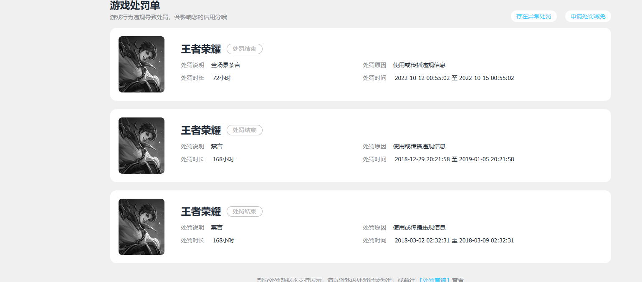
Task: Follow the 处罚查询 link at bottom
Action: (434, 280)
